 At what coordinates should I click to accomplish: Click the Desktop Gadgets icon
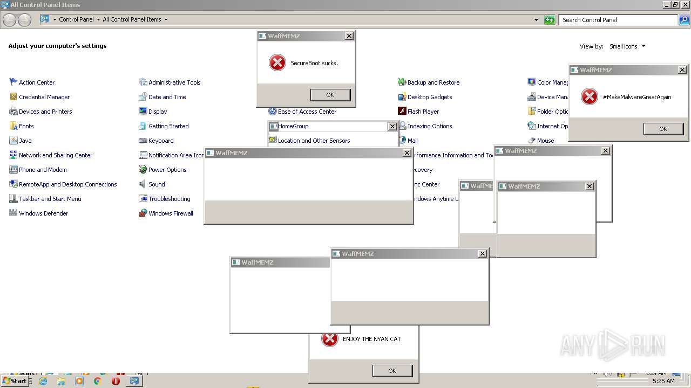click(402, 97)
